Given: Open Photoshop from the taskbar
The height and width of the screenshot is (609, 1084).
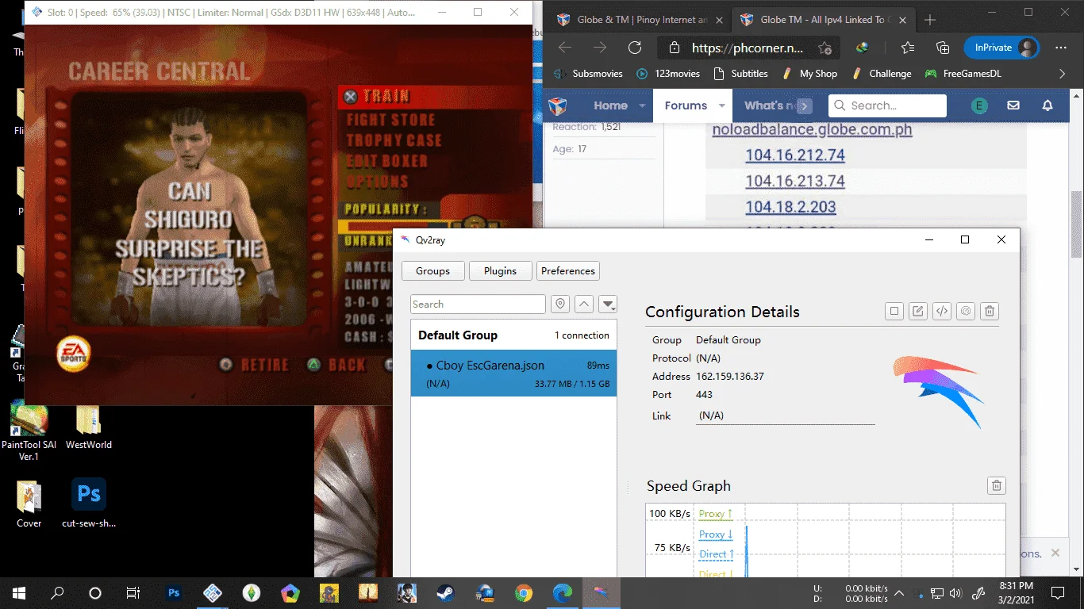Looking at the screenshot, I should (174, 592).
